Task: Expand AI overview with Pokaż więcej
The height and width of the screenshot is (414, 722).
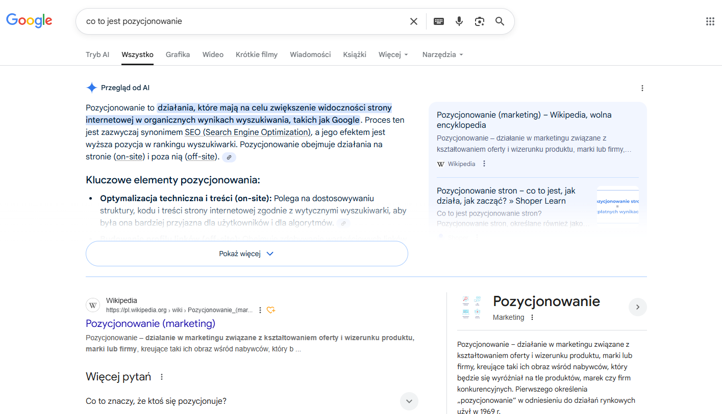Action: [x=247, y=254]
